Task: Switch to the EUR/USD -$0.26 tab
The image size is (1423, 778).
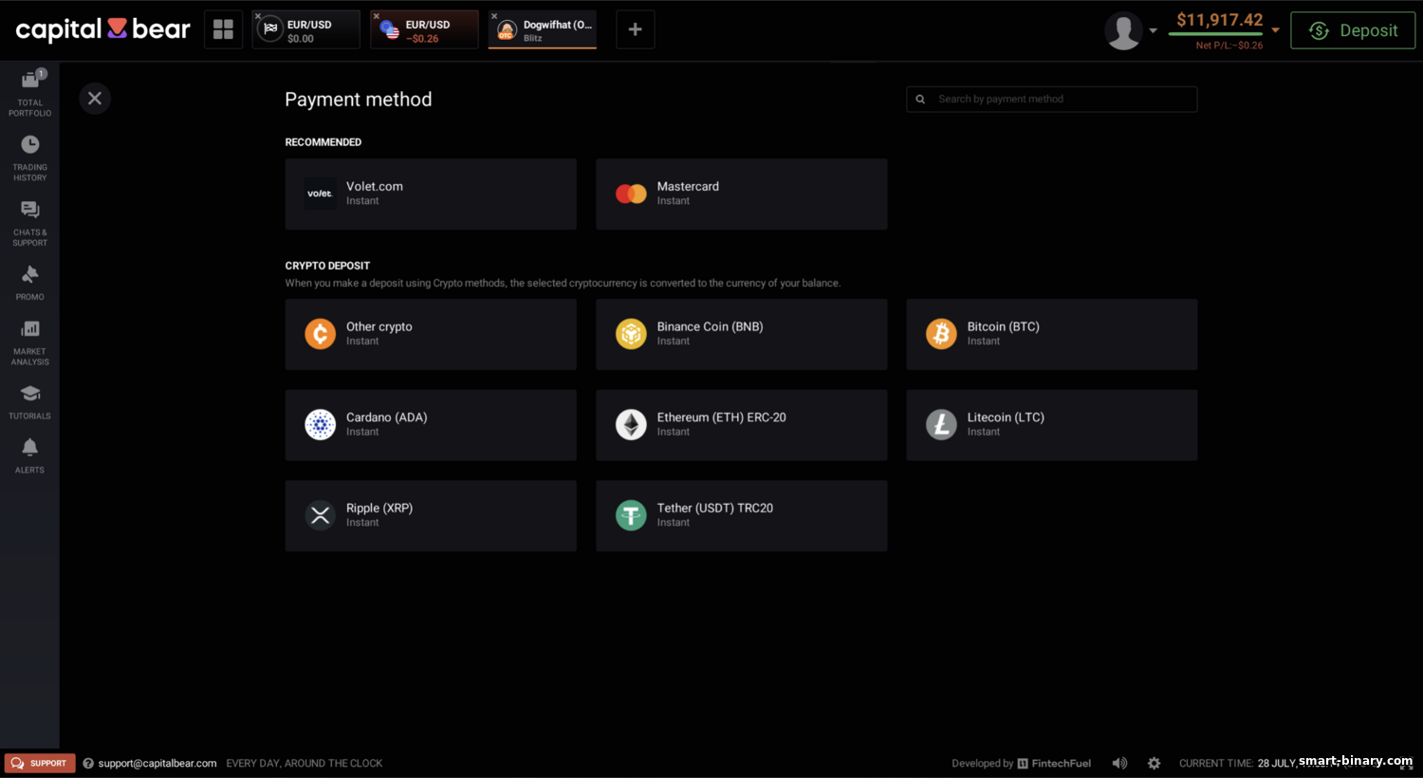Action: pyautogui.click(x=424, y=29)
